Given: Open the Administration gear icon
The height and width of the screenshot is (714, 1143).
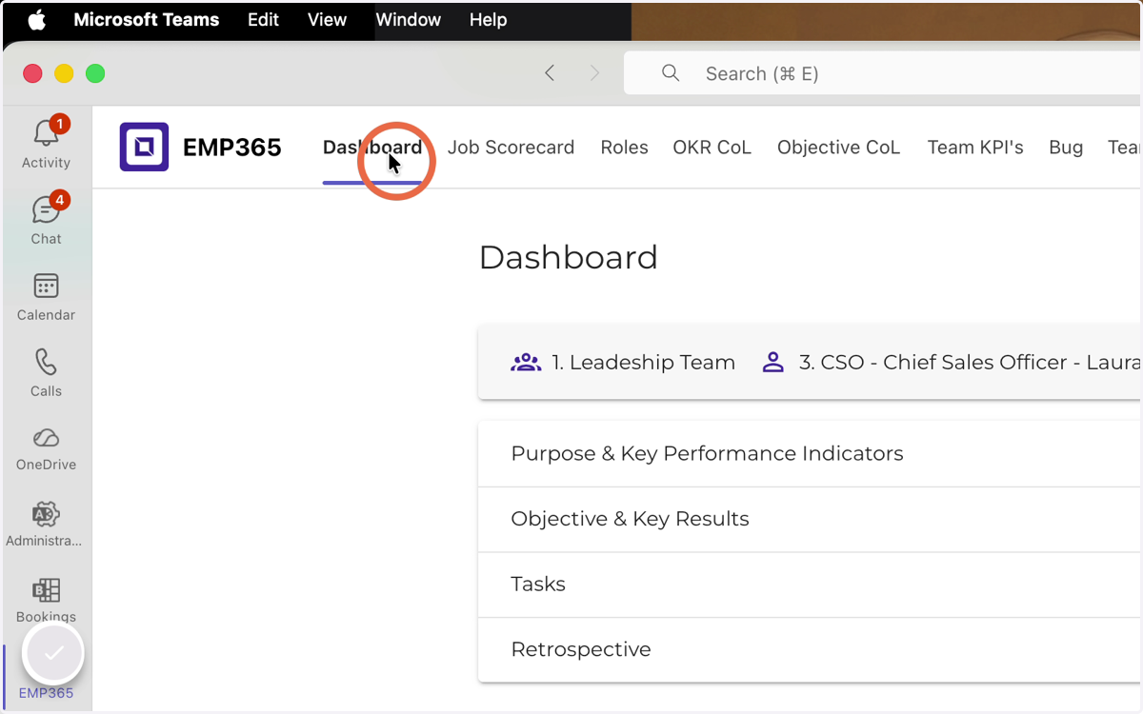Looking at the screenshot, I should coord(46,514).
